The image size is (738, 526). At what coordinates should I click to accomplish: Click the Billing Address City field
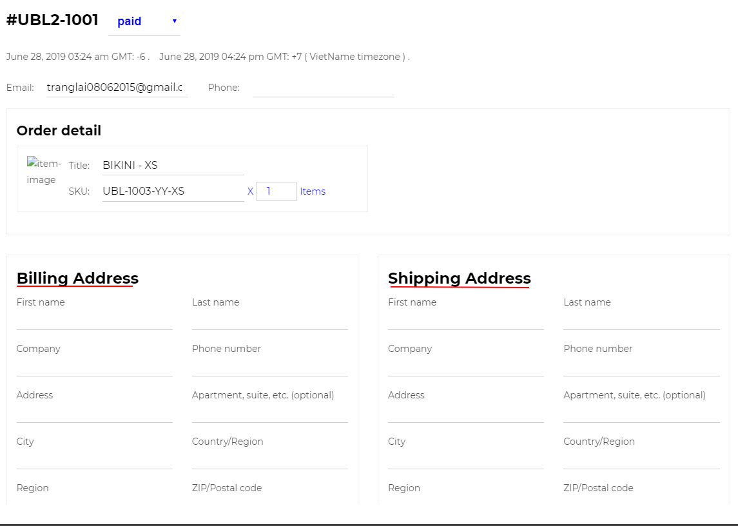click(x=94, y=459)
